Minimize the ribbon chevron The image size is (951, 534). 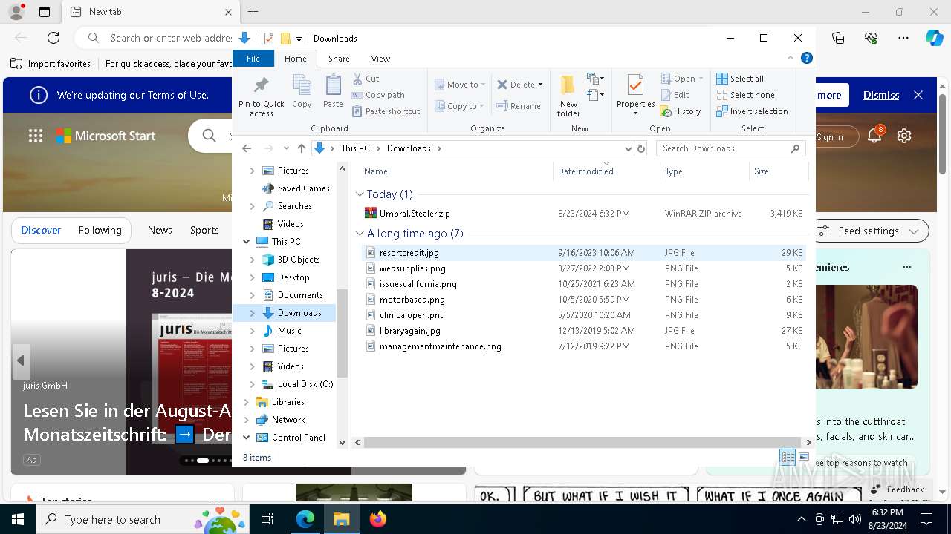click(x=791, y=58)
